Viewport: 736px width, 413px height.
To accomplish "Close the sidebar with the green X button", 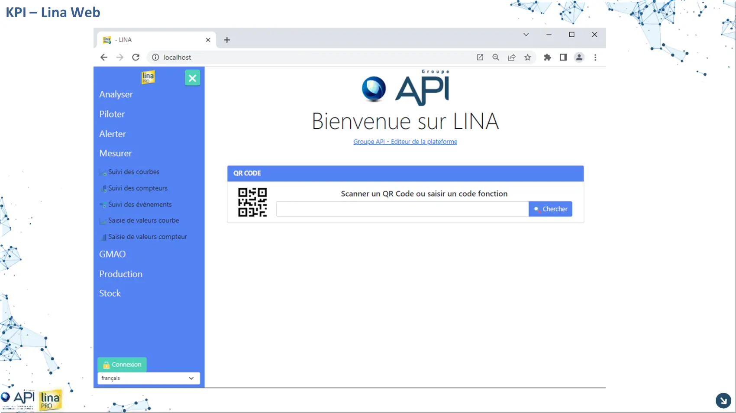I will tap(192, 78).
